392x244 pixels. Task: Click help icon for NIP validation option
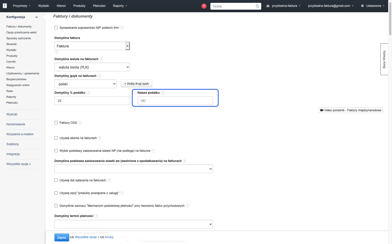(x=122, y=28)
